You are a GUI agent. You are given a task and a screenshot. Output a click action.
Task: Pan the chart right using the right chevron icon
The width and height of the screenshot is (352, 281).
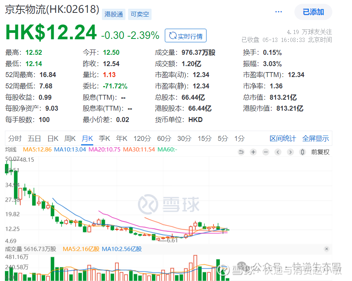290,152
